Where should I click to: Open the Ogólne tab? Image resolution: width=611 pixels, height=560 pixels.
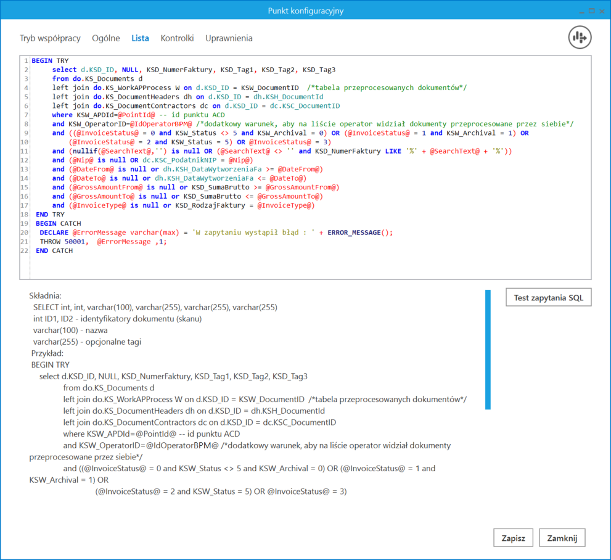[x=106, y=38]
